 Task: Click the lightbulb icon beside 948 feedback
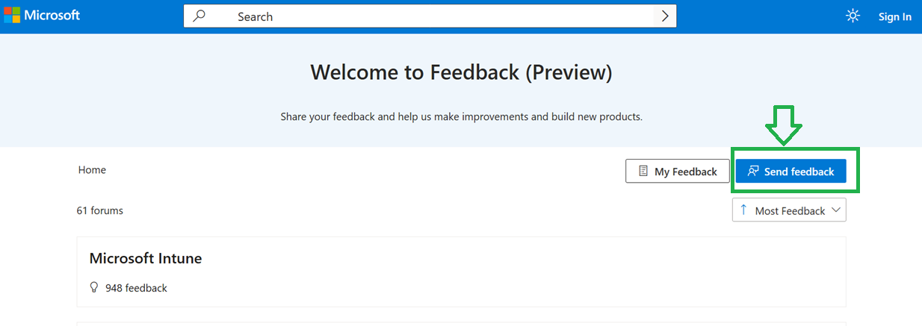(94, 287)
